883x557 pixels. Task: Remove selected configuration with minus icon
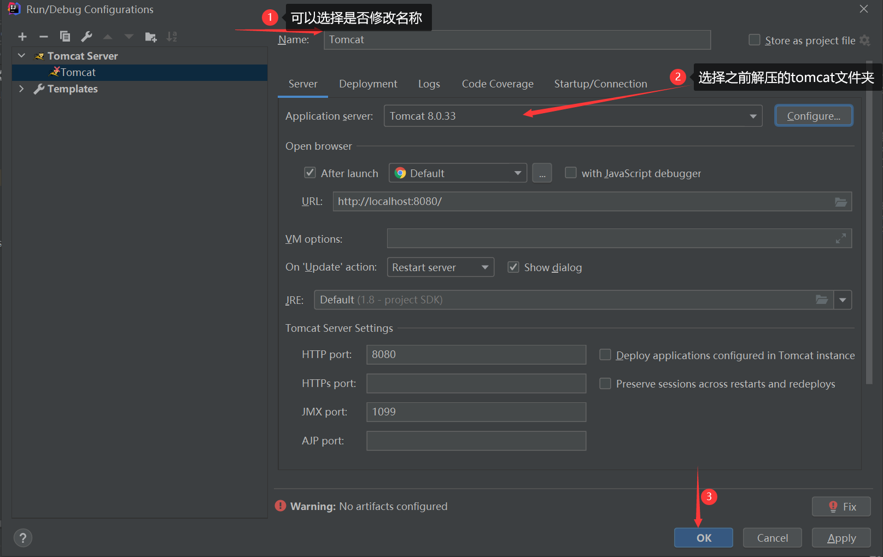44,37
